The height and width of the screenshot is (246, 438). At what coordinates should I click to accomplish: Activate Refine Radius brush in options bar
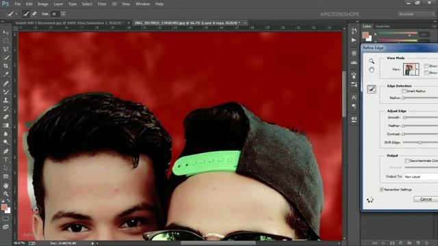26,14
